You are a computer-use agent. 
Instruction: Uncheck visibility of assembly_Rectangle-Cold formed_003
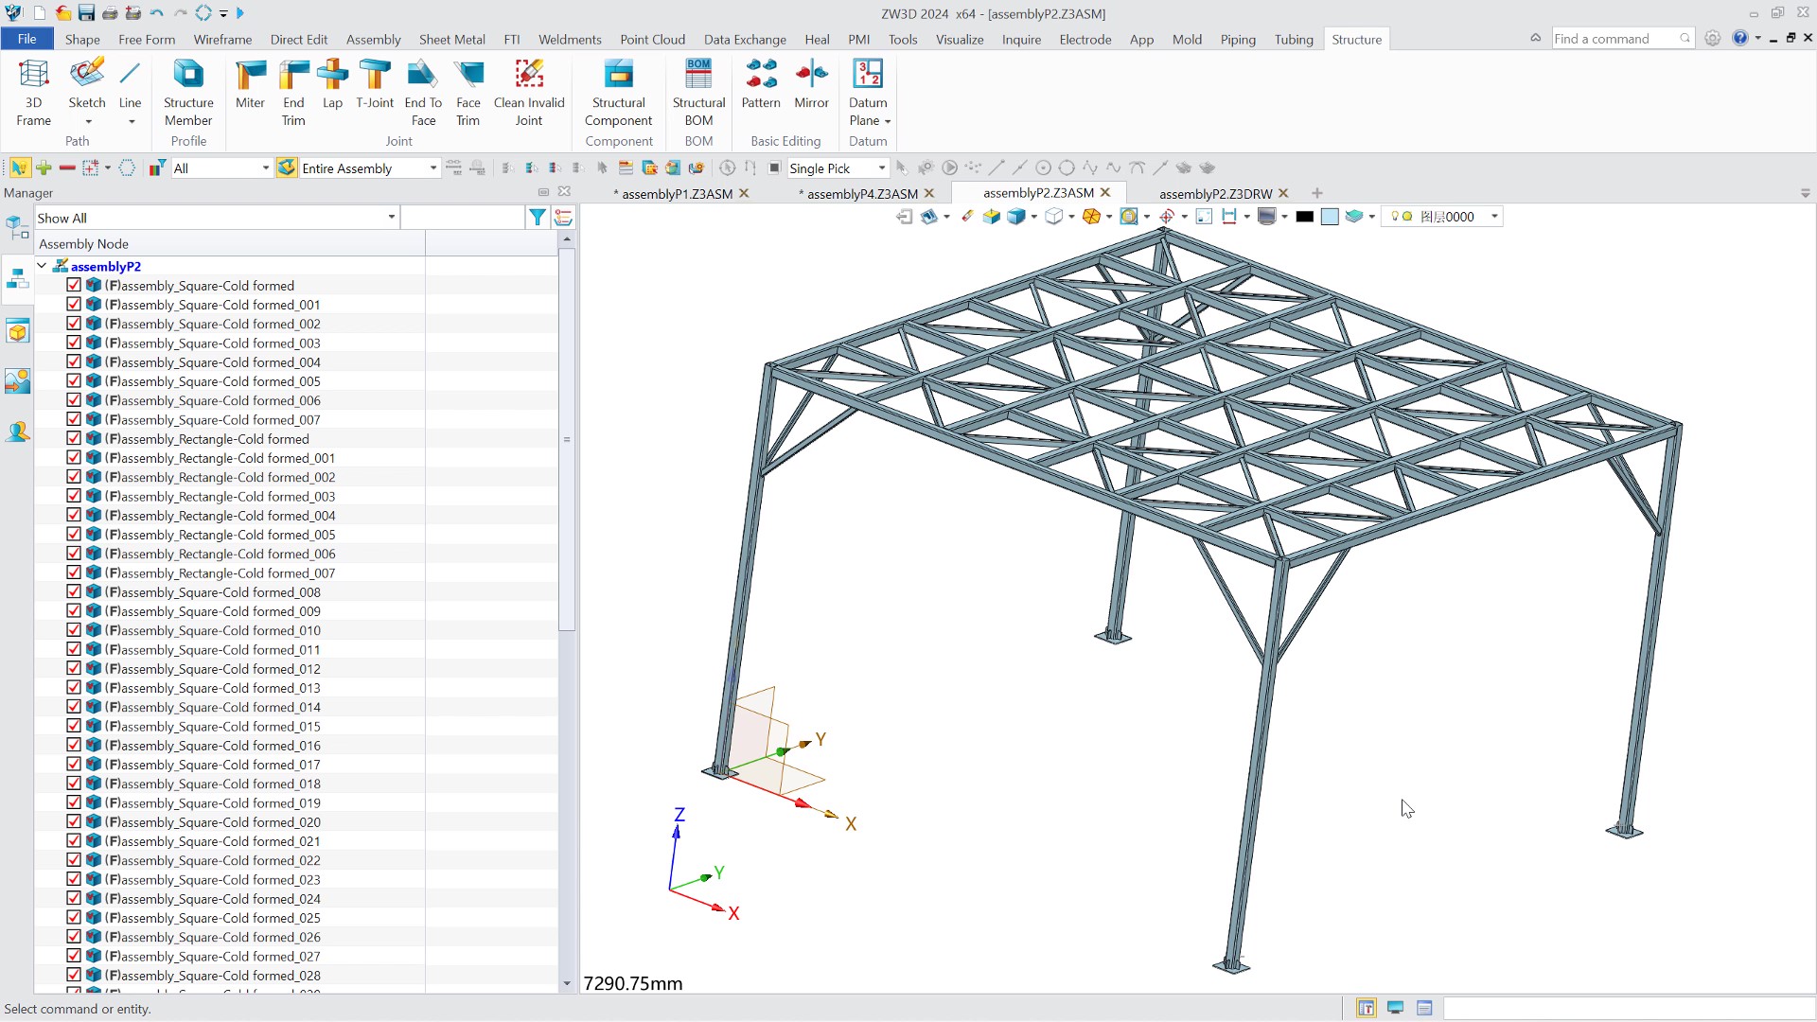(x=74, y=495)
